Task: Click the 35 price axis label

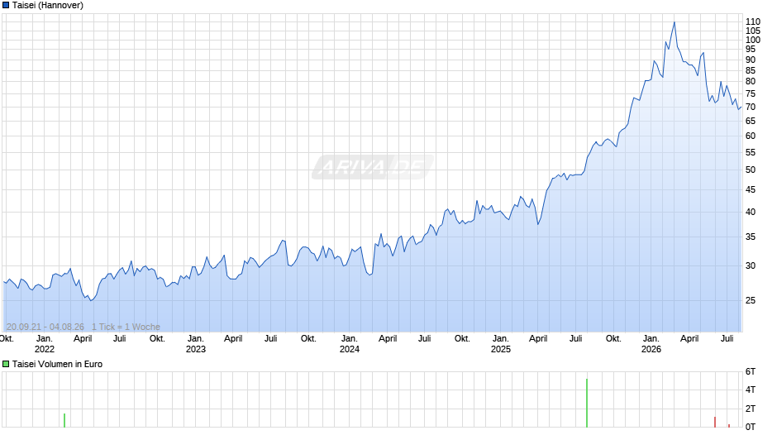Action: 751,237
